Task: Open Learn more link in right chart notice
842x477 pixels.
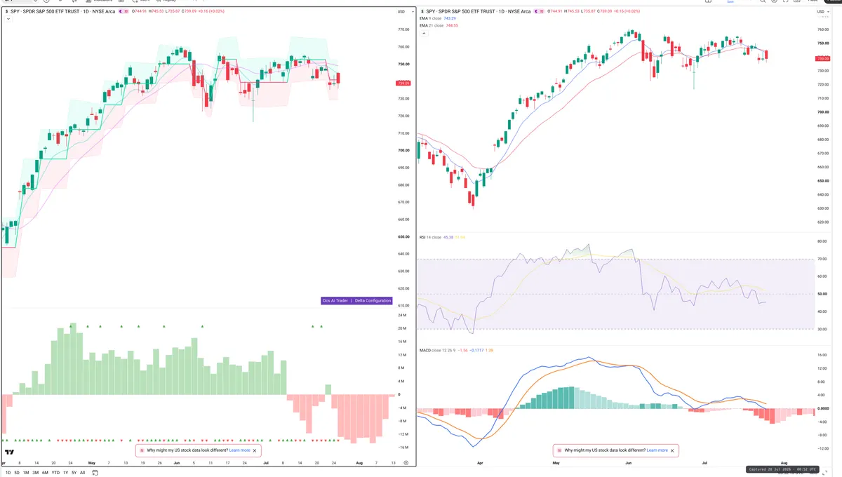Action: coord(657,450)
